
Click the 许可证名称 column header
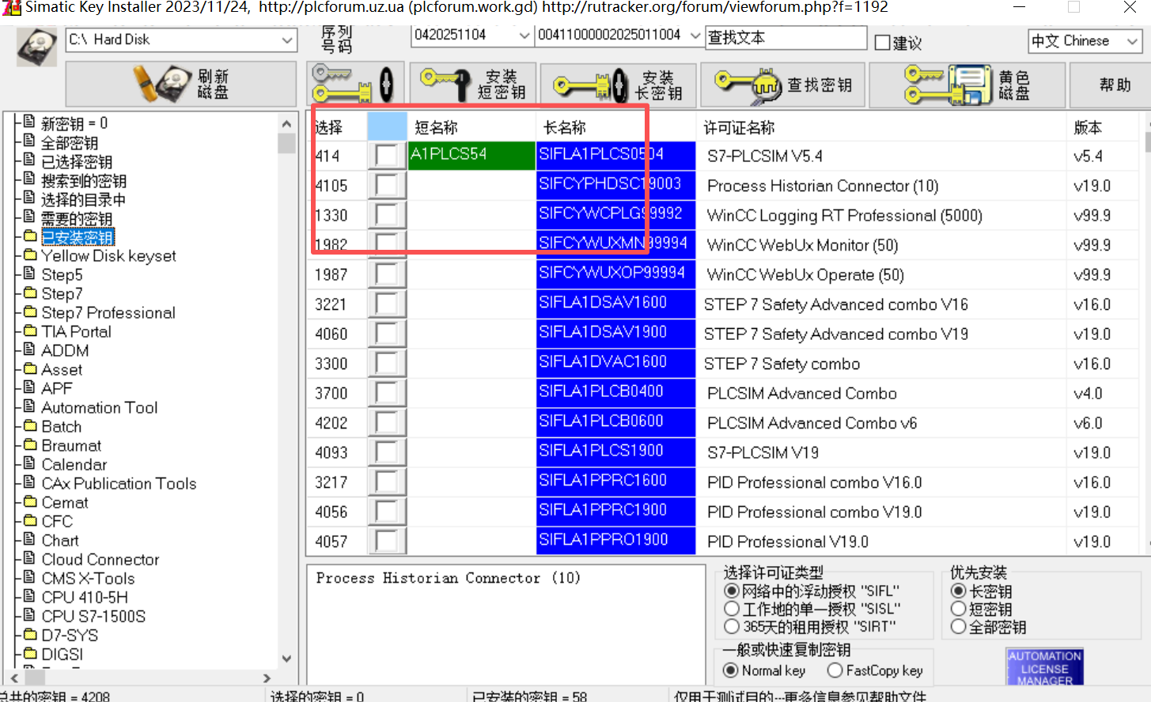(x=739, y=127)
